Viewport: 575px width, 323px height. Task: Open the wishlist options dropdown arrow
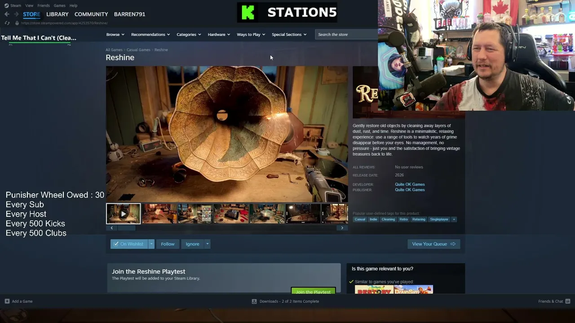(x=151, y=244)
